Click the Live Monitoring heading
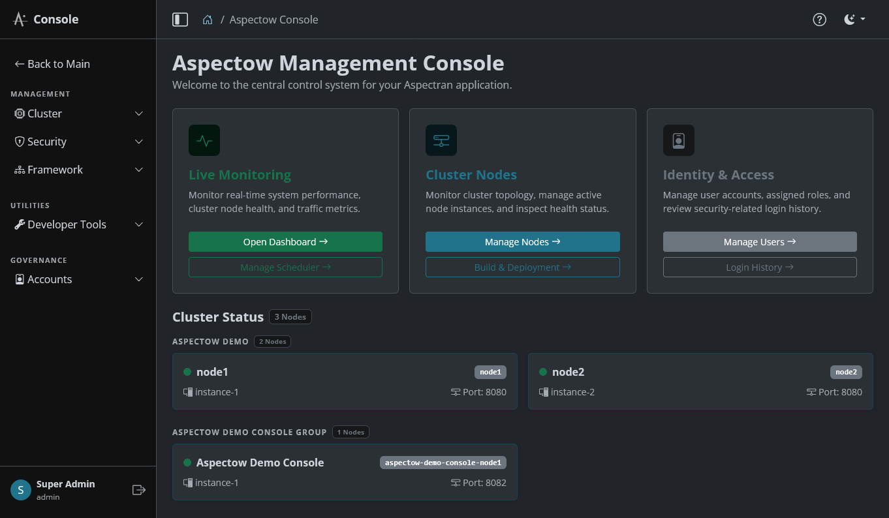Screen dimensions: 889x518 click(240, 175)
